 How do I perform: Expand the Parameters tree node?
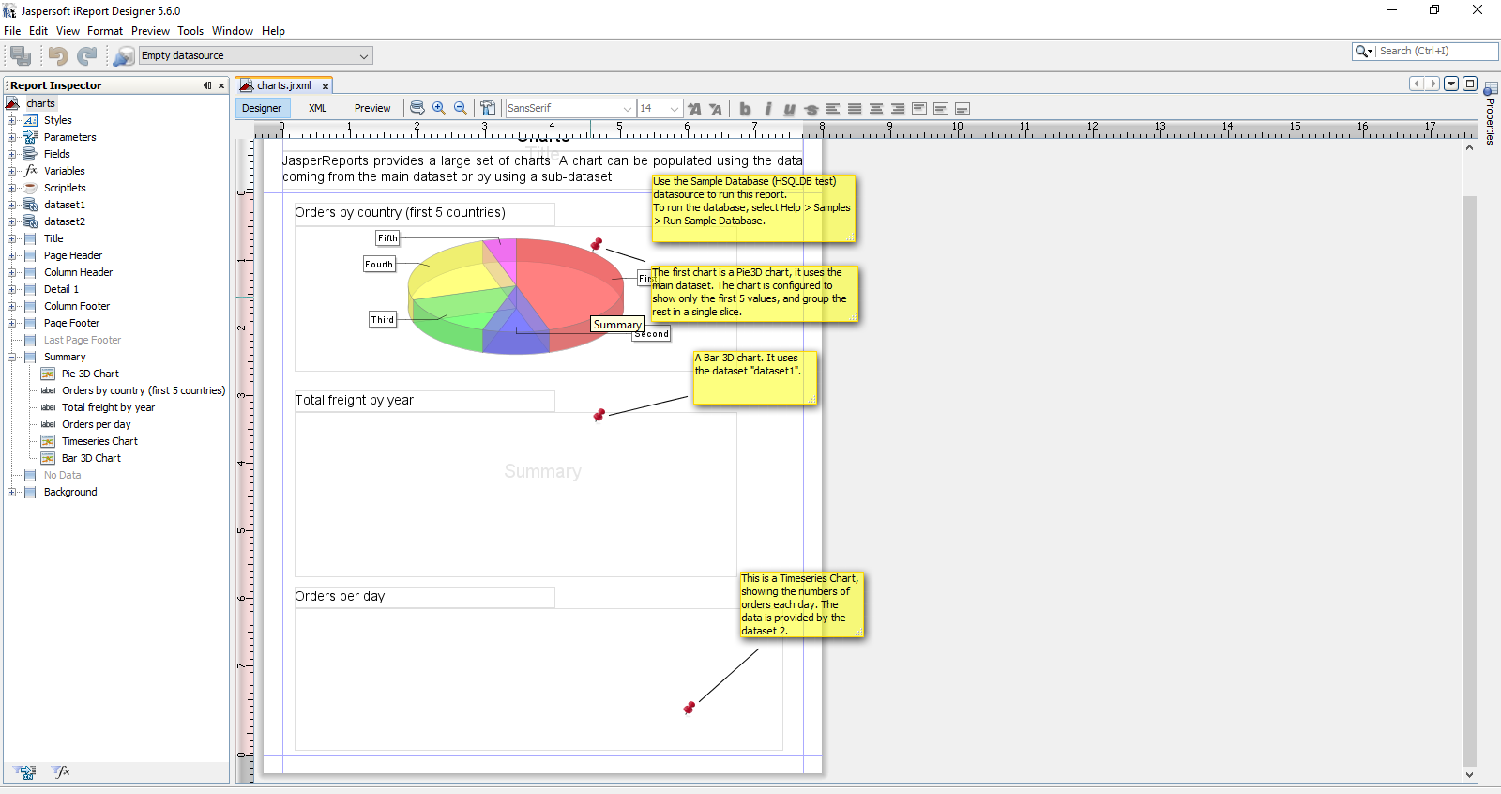(x=11, y=137)
